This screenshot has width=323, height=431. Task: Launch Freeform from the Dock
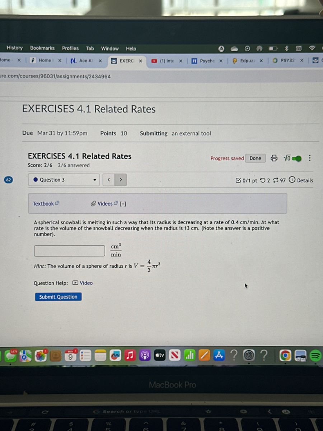pos(116,356)
